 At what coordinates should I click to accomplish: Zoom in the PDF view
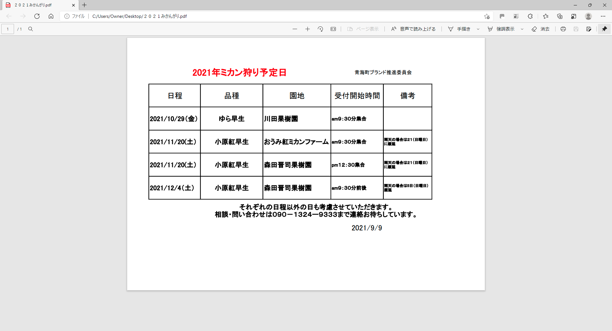click(308, 29)
